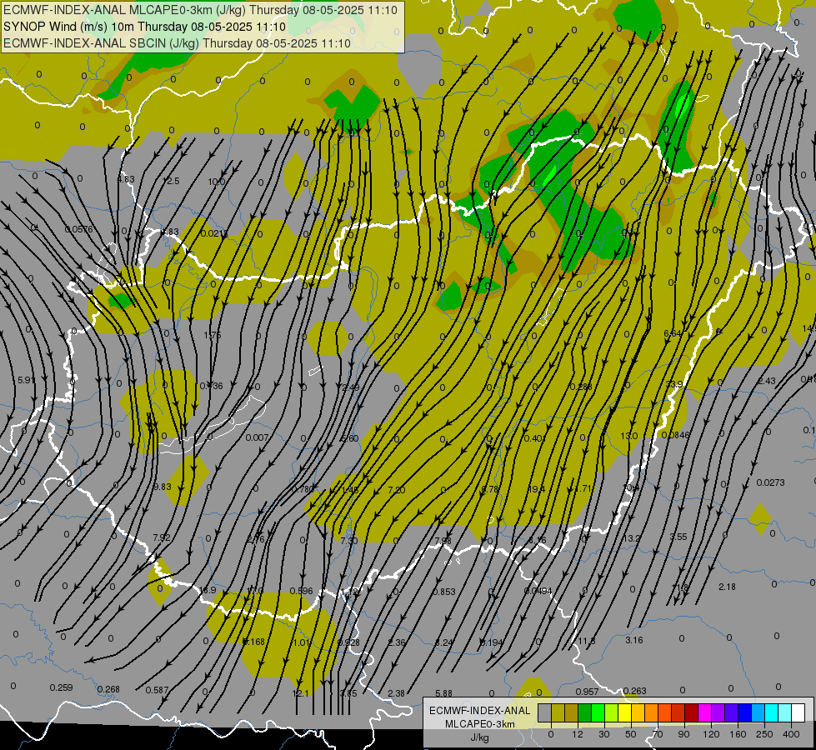Click the '16.9' value on the map
Image resolution: width=816 pixels, height=750 pixels.
(208, 590)
